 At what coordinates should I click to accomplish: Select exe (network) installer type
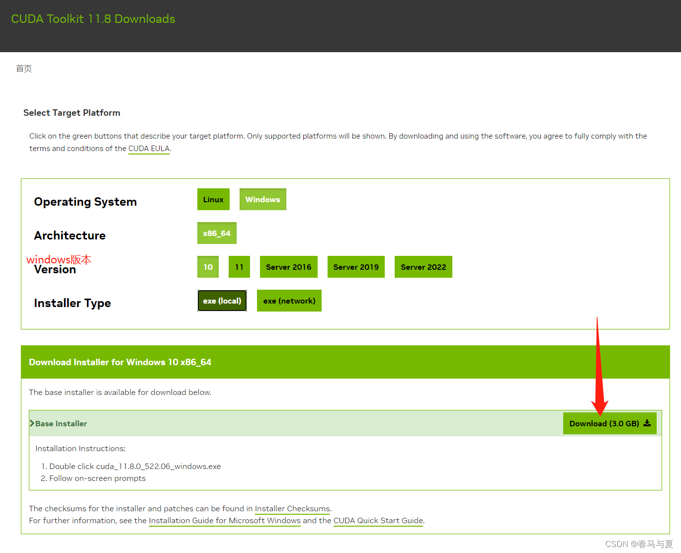289,301
